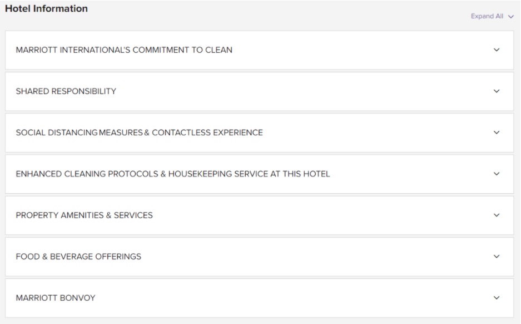521x324 pixels.
Task: Click blank middle of Marriott Bonvoy panel
Action: pos(278,298)
